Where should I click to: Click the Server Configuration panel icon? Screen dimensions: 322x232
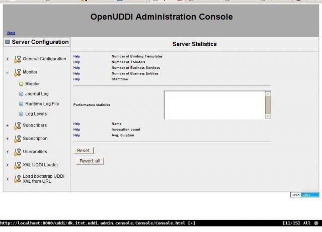pos(8,42)
